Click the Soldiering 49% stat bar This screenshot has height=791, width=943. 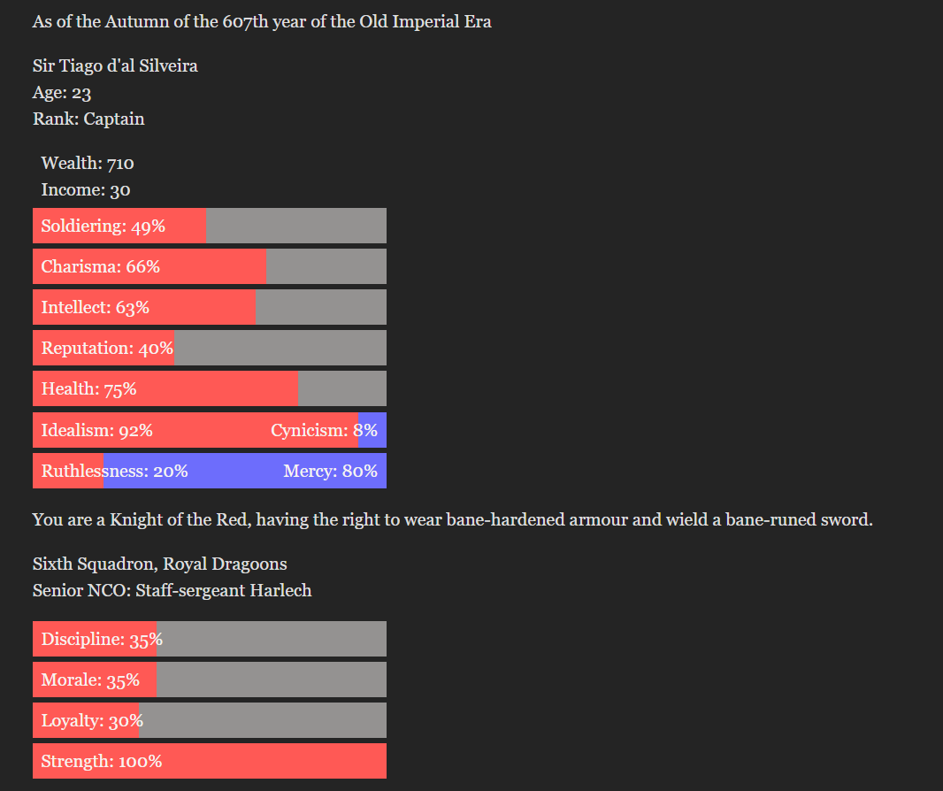[x=209, y=226]
